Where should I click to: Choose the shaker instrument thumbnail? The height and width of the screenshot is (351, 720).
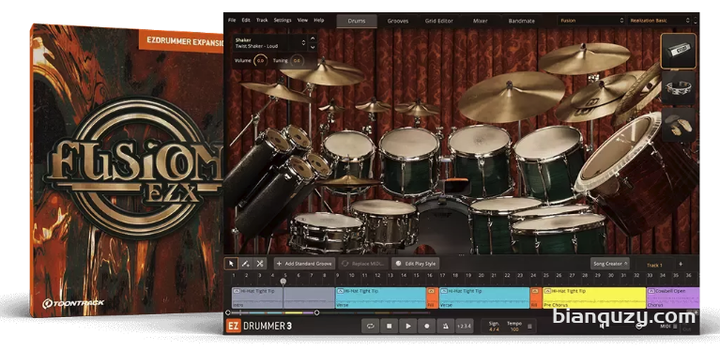click(x=679, y=51)
